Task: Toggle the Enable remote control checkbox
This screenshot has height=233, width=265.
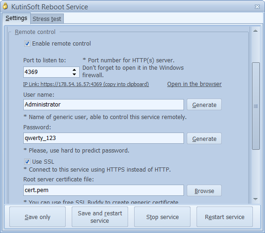Action: tap(27, 44)
